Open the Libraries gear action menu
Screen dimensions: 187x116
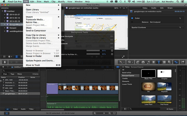10,57
